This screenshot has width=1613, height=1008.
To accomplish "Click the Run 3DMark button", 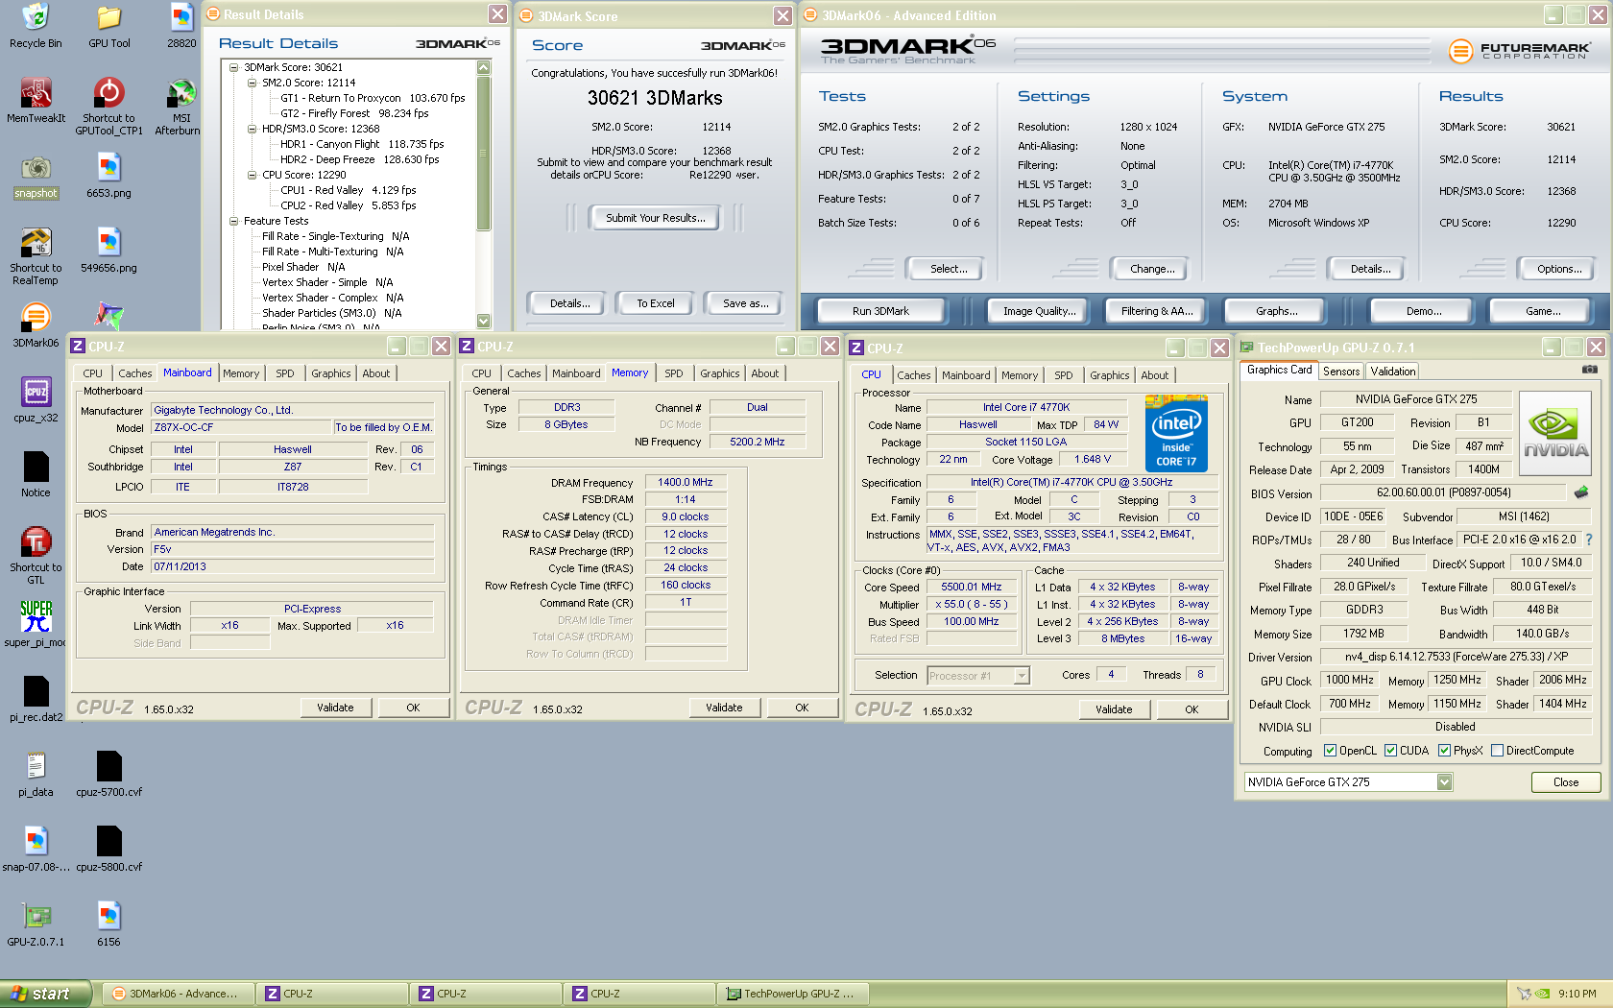I will [880, 311].
